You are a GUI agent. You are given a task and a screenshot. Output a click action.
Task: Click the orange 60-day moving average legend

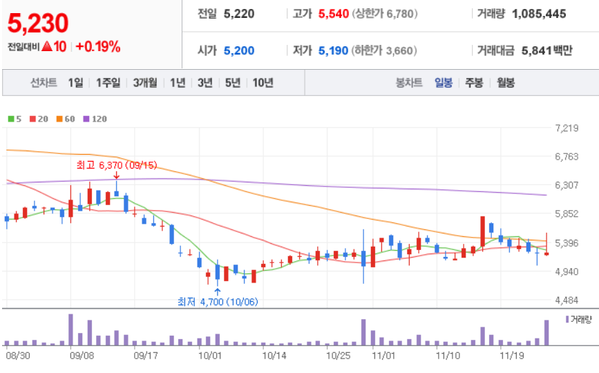point(66,119)
